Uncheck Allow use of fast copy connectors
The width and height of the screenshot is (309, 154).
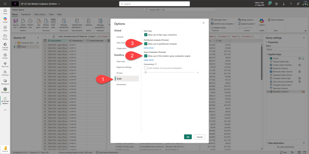click(146, 35)
